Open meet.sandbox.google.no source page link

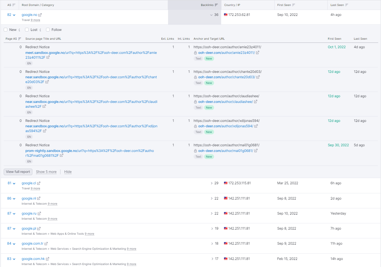point(91,55)
